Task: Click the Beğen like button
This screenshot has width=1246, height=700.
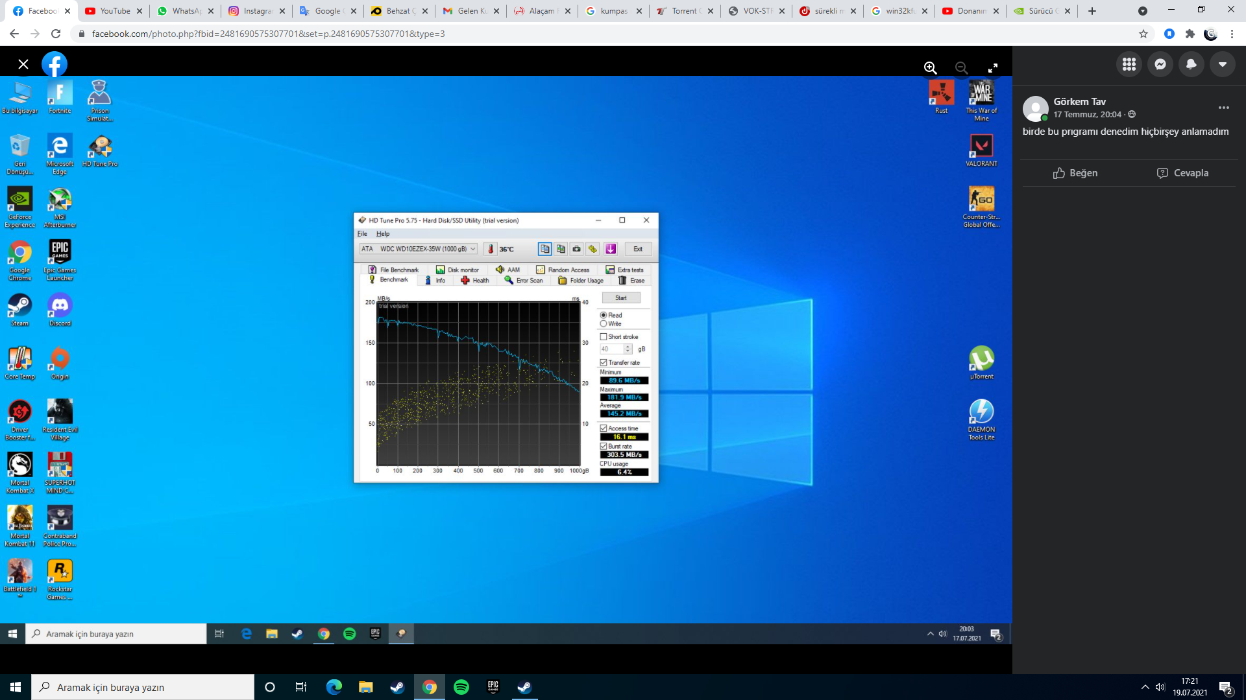Action: [1075, 173]
